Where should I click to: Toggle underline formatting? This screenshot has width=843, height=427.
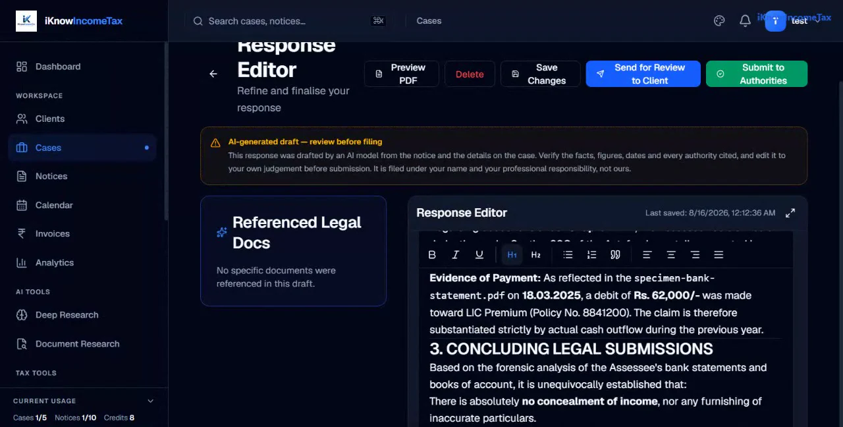point(479,254)
